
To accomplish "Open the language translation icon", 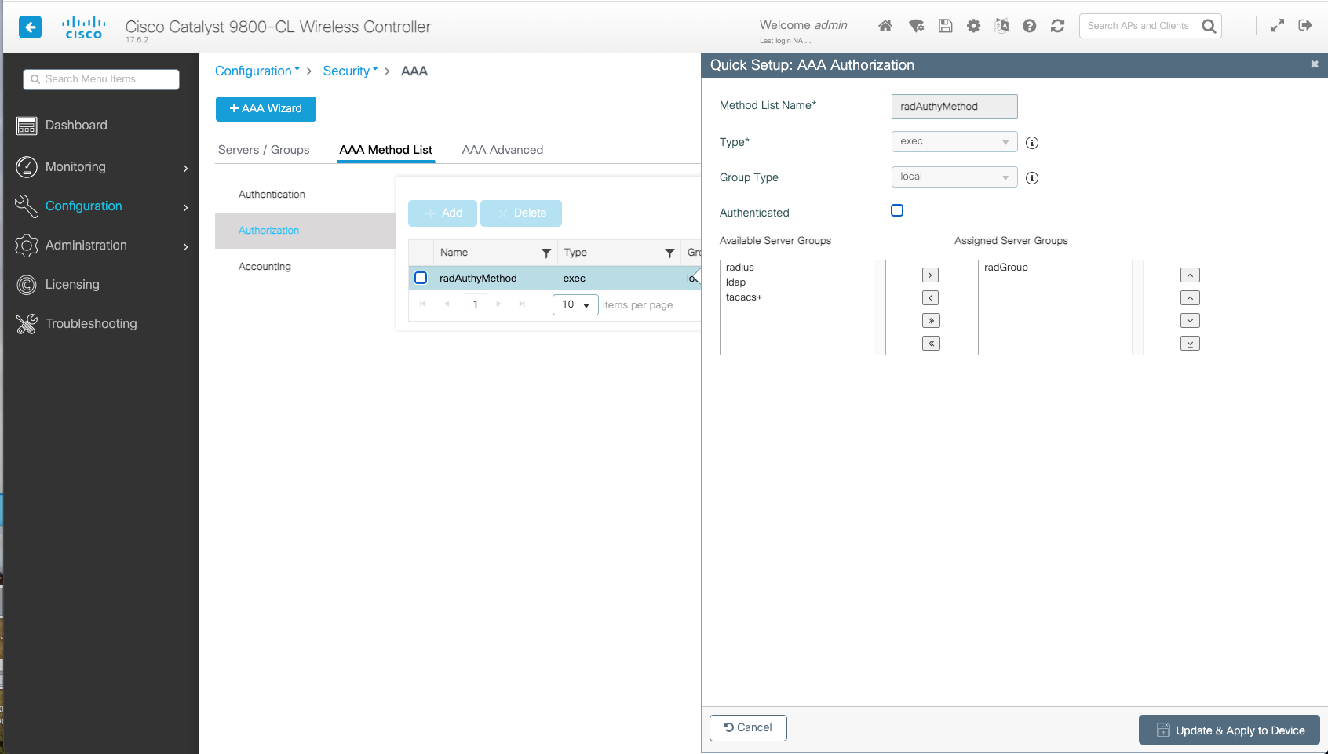I will [1001, 26].
